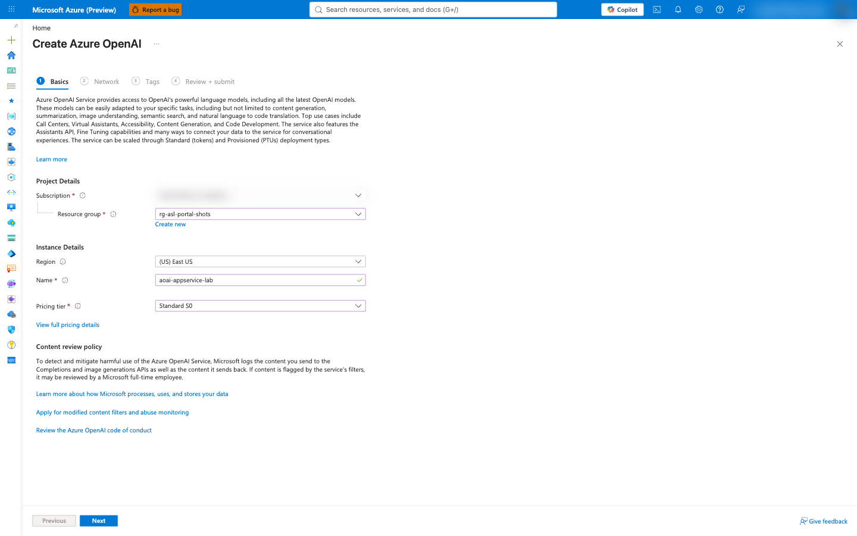Click Create new under Resource group
The image size is (857, 536).
click(171, 225)
